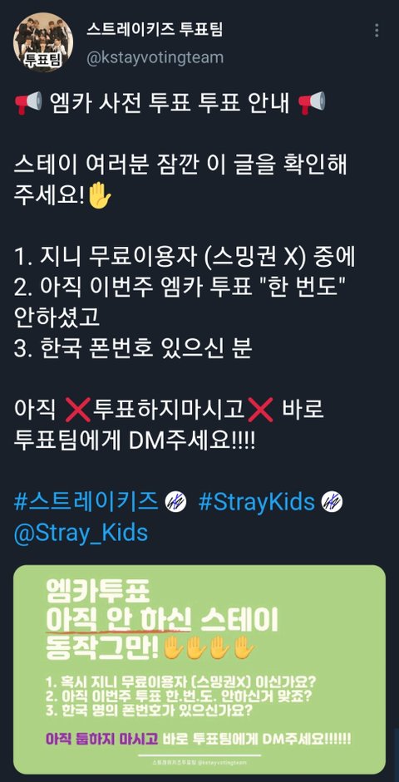Click the red X after 투표하지마시고
The width and height of the screenshot is (399, 782).
[261, 411]
